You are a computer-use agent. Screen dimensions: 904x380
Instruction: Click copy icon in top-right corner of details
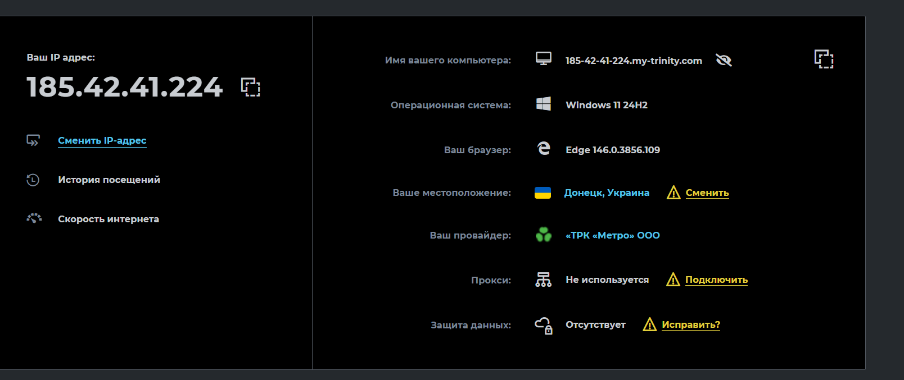824,59
